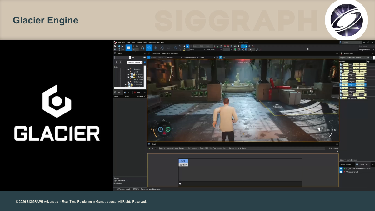Open the Standalone mode dropdown
The width and height of the screenshot is (375, 211).
[366, 46]
